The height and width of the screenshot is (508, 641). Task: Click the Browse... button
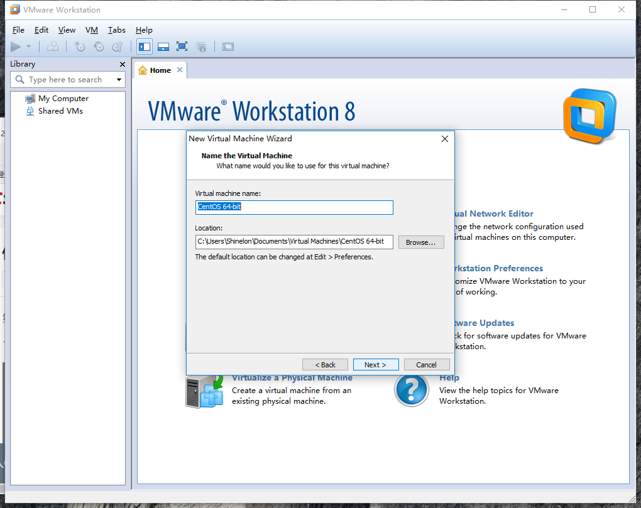(421, 242)
